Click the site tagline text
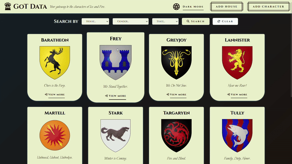This screenshot has height=164, width=292. [77, 7]
